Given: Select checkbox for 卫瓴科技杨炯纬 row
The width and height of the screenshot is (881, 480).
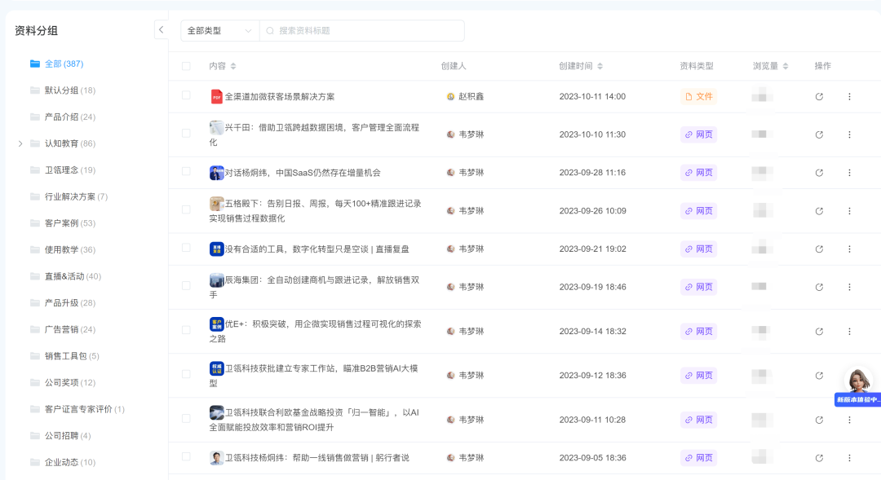Looking at the screenshot, I should [x=186, y=456].
